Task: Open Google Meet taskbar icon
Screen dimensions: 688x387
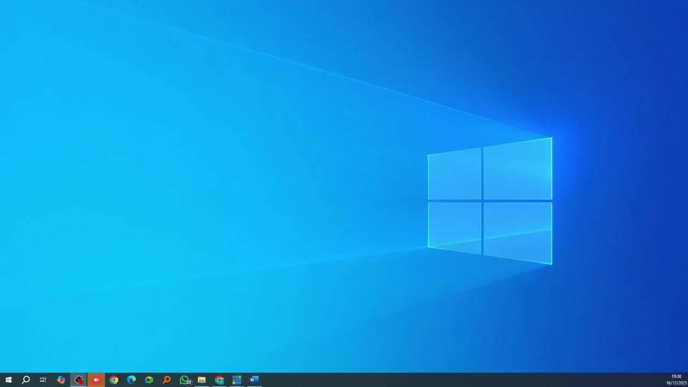Action: 149,380
